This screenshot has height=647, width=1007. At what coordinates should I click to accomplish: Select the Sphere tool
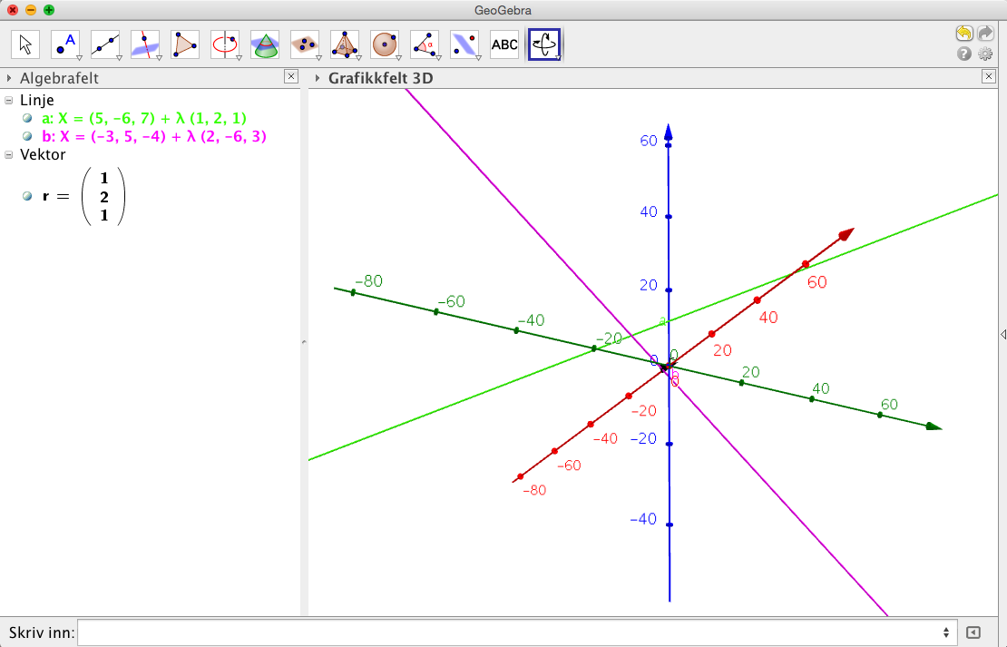pos(384,44)
